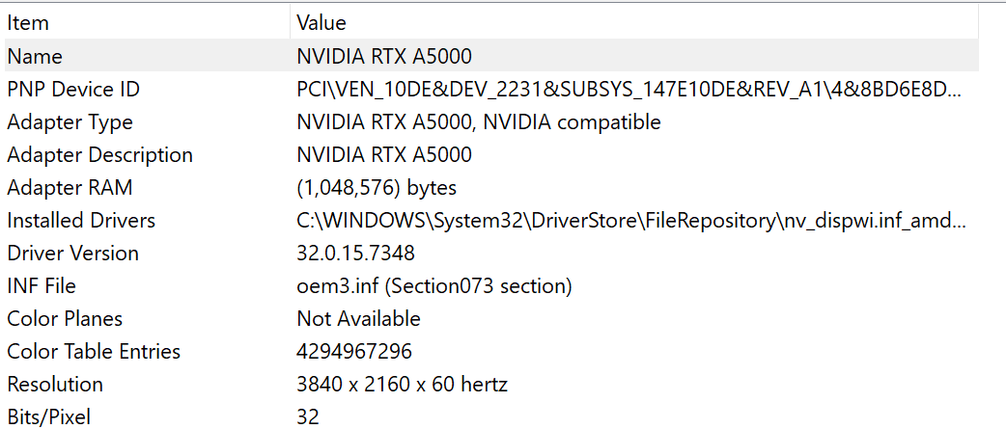Click the oem3.inf value cell
Screen dimensions: 1006x429
click(x=434, y=286)
